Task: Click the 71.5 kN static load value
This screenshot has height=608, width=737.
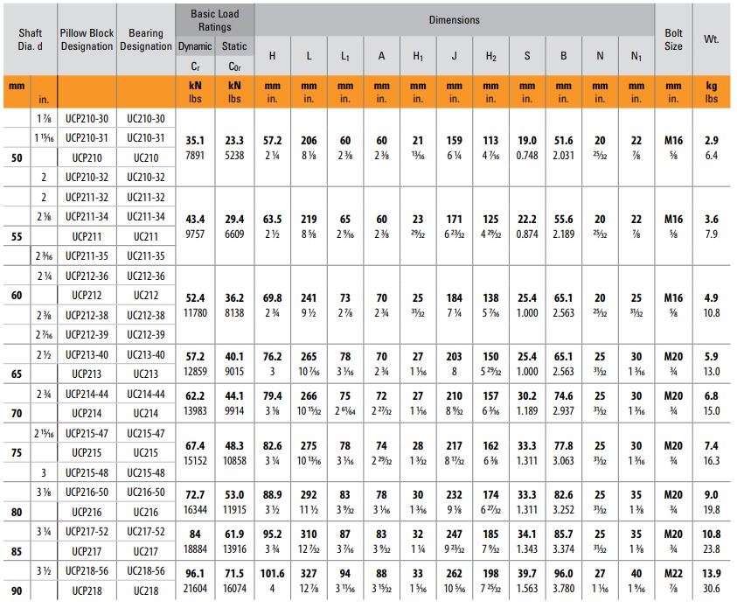Action: (235, 573)
